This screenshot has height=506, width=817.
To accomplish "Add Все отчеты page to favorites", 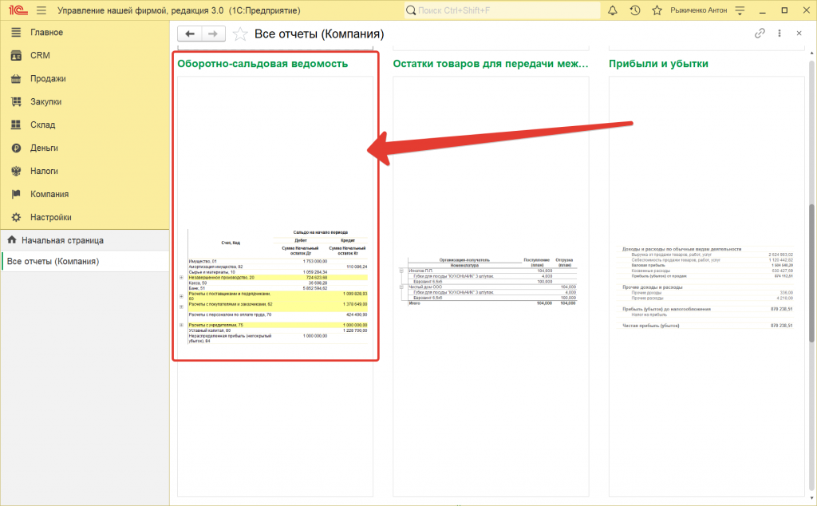I will pos(239,34).
